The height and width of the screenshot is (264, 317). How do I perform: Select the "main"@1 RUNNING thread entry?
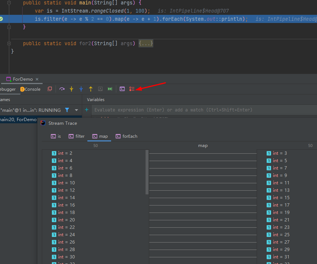[x=30, y=110]
